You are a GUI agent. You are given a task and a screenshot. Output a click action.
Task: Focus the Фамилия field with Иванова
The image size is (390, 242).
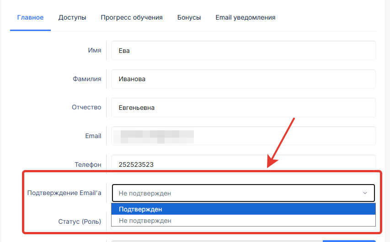242,79
